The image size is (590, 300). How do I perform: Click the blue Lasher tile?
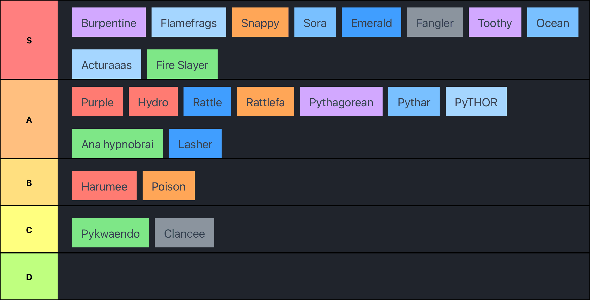pos(195,144)
